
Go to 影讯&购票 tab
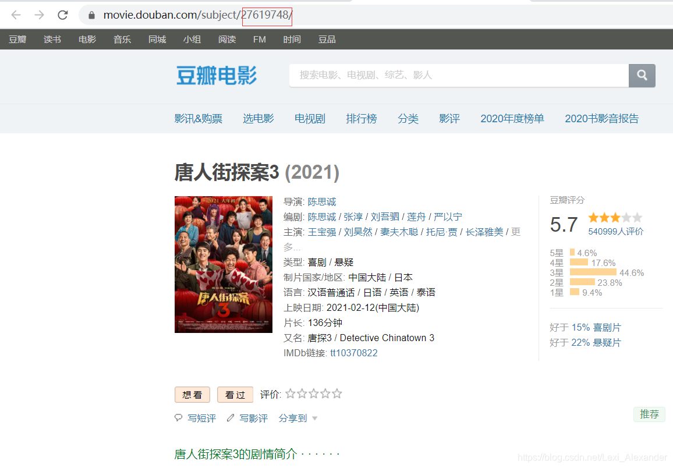pos(199,118)
